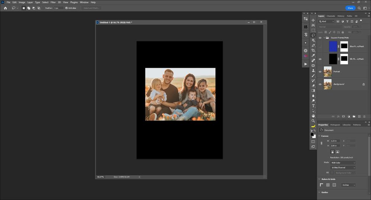Toggle the layer filter on/off switch
The width and height of the screenshot is (371, 200).
[361, 21]
